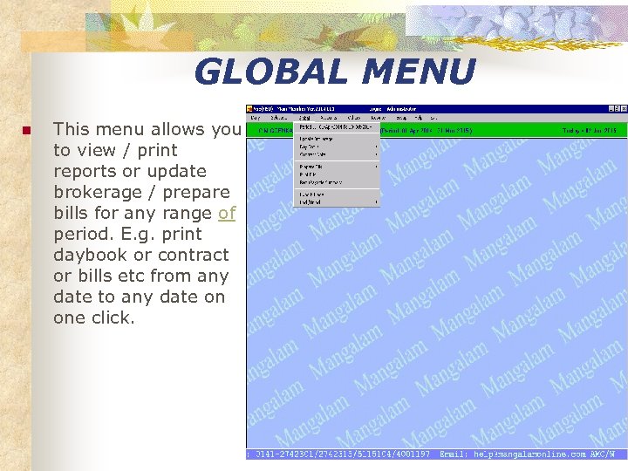This screenshot has height=471, width=628.
Task: Open the Others menu
Action: click(353, 118)
